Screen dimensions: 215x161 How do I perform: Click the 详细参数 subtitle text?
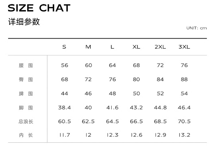pos(24,22)
